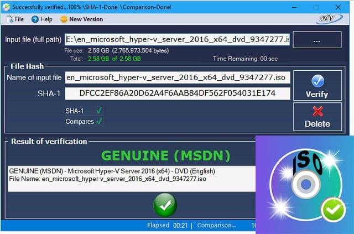Click the New Version yellow icon
The image size is (354, 234).
point(64,19)
